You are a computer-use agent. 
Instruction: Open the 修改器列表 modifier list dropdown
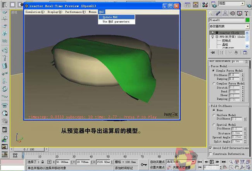pos(247,26)
